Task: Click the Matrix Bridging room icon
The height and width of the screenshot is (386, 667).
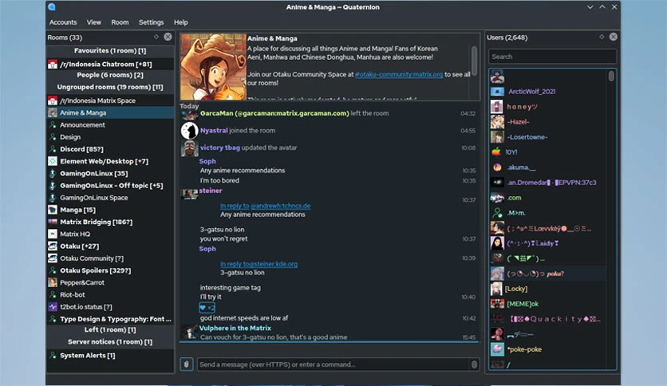Action: click(53, 222)
